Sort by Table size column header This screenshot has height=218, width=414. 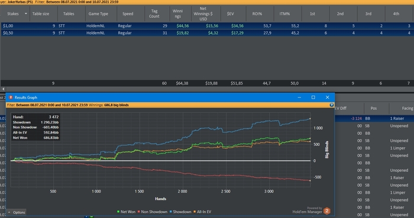(41, 14)
